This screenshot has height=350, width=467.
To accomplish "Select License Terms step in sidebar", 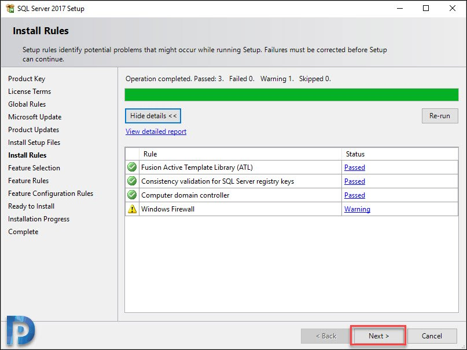I will point(30,92).
